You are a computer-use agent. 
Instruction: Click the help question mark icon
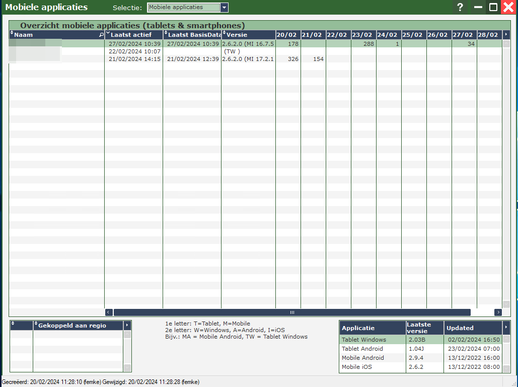tap(460, 8)
